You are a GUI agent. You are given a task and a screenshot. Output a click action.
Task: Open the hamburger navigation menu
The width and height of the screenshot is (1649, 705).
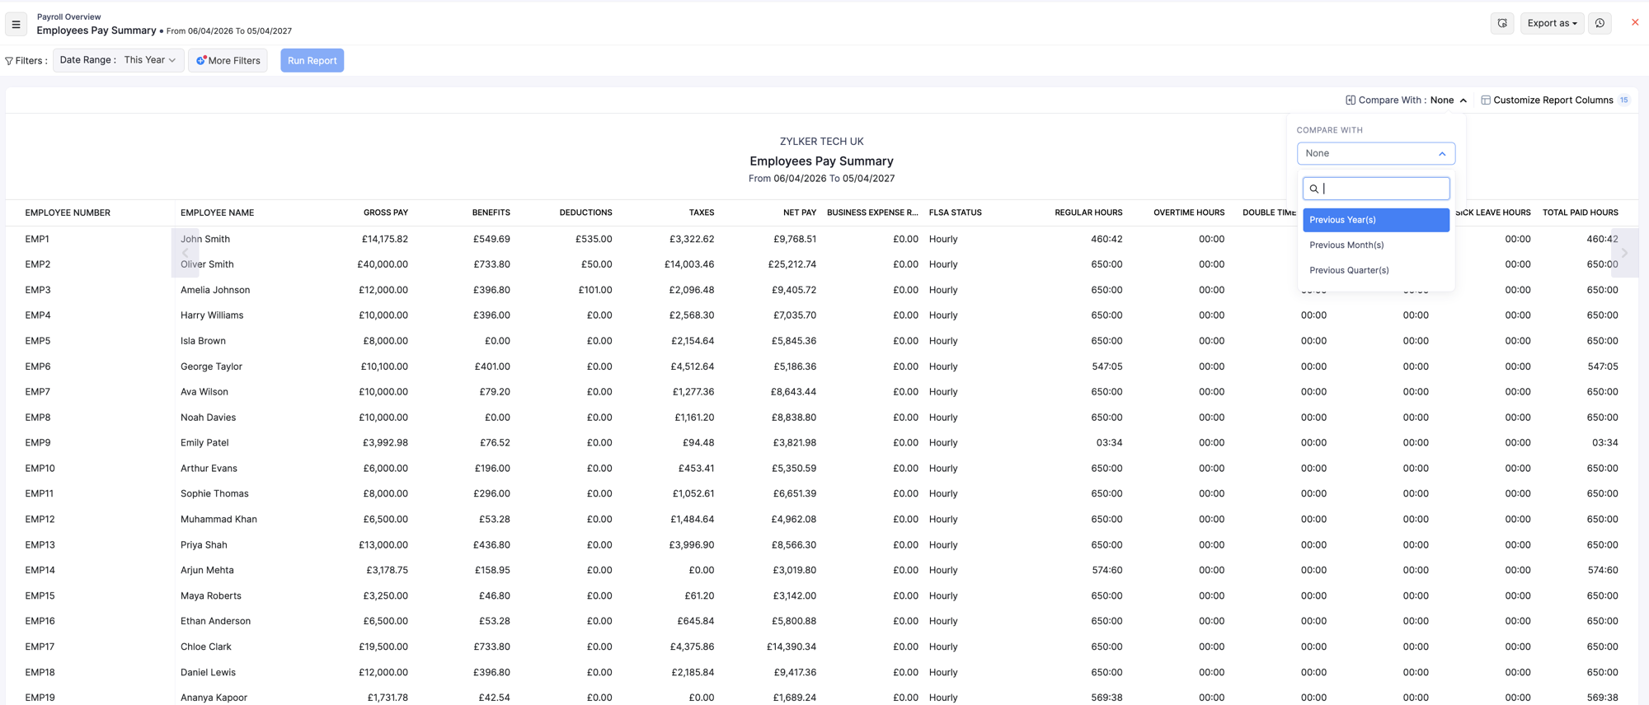(16, 25)
